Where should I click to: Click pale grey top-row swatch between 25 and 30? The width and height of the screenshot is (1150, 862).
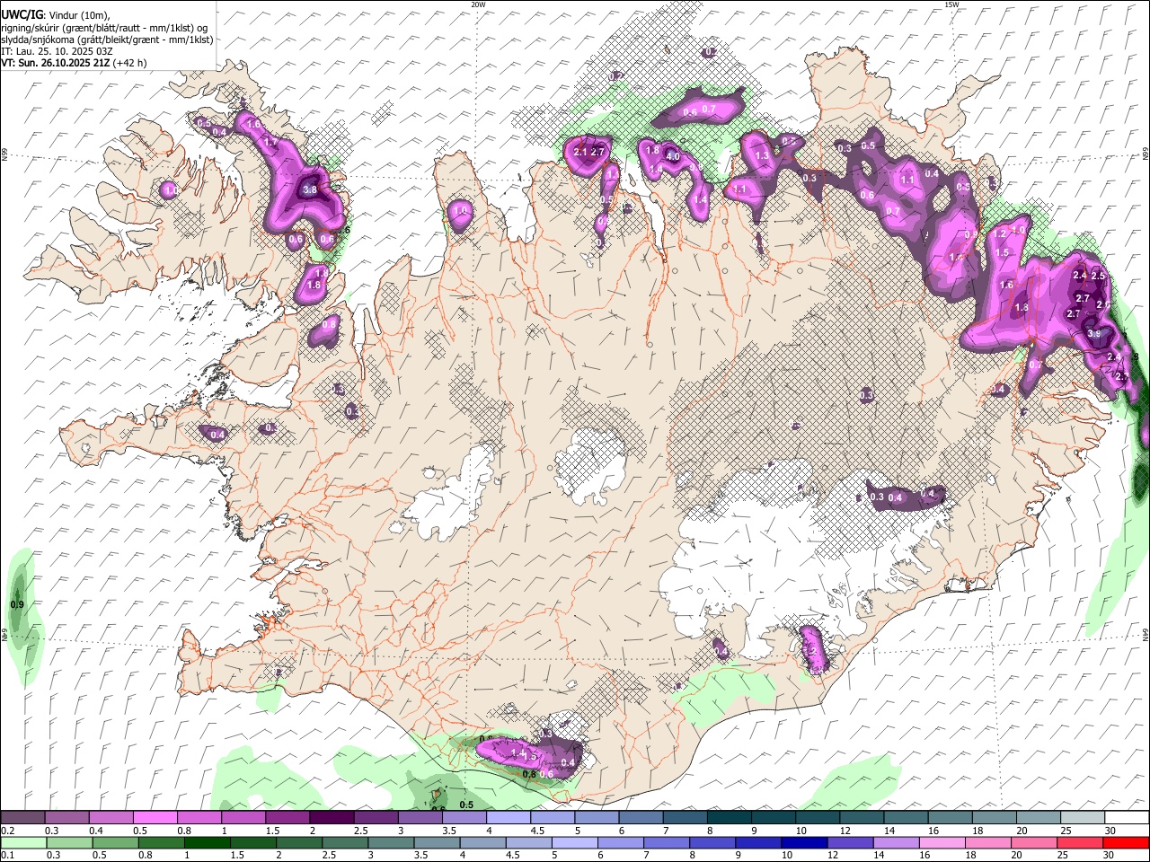[1082, 818]
